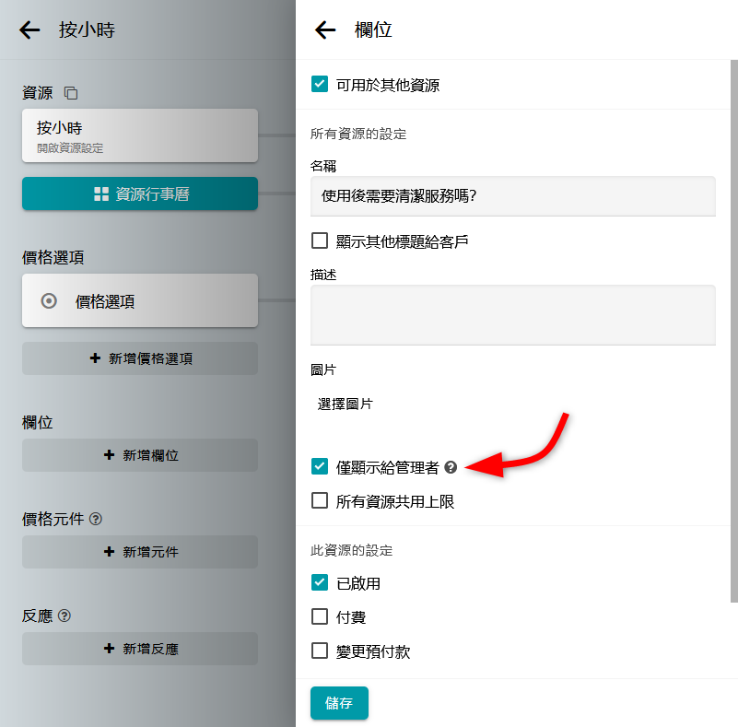
Task: Add a new field with 新增欄位
Action: pyautogui.click(x=139, y=455)
